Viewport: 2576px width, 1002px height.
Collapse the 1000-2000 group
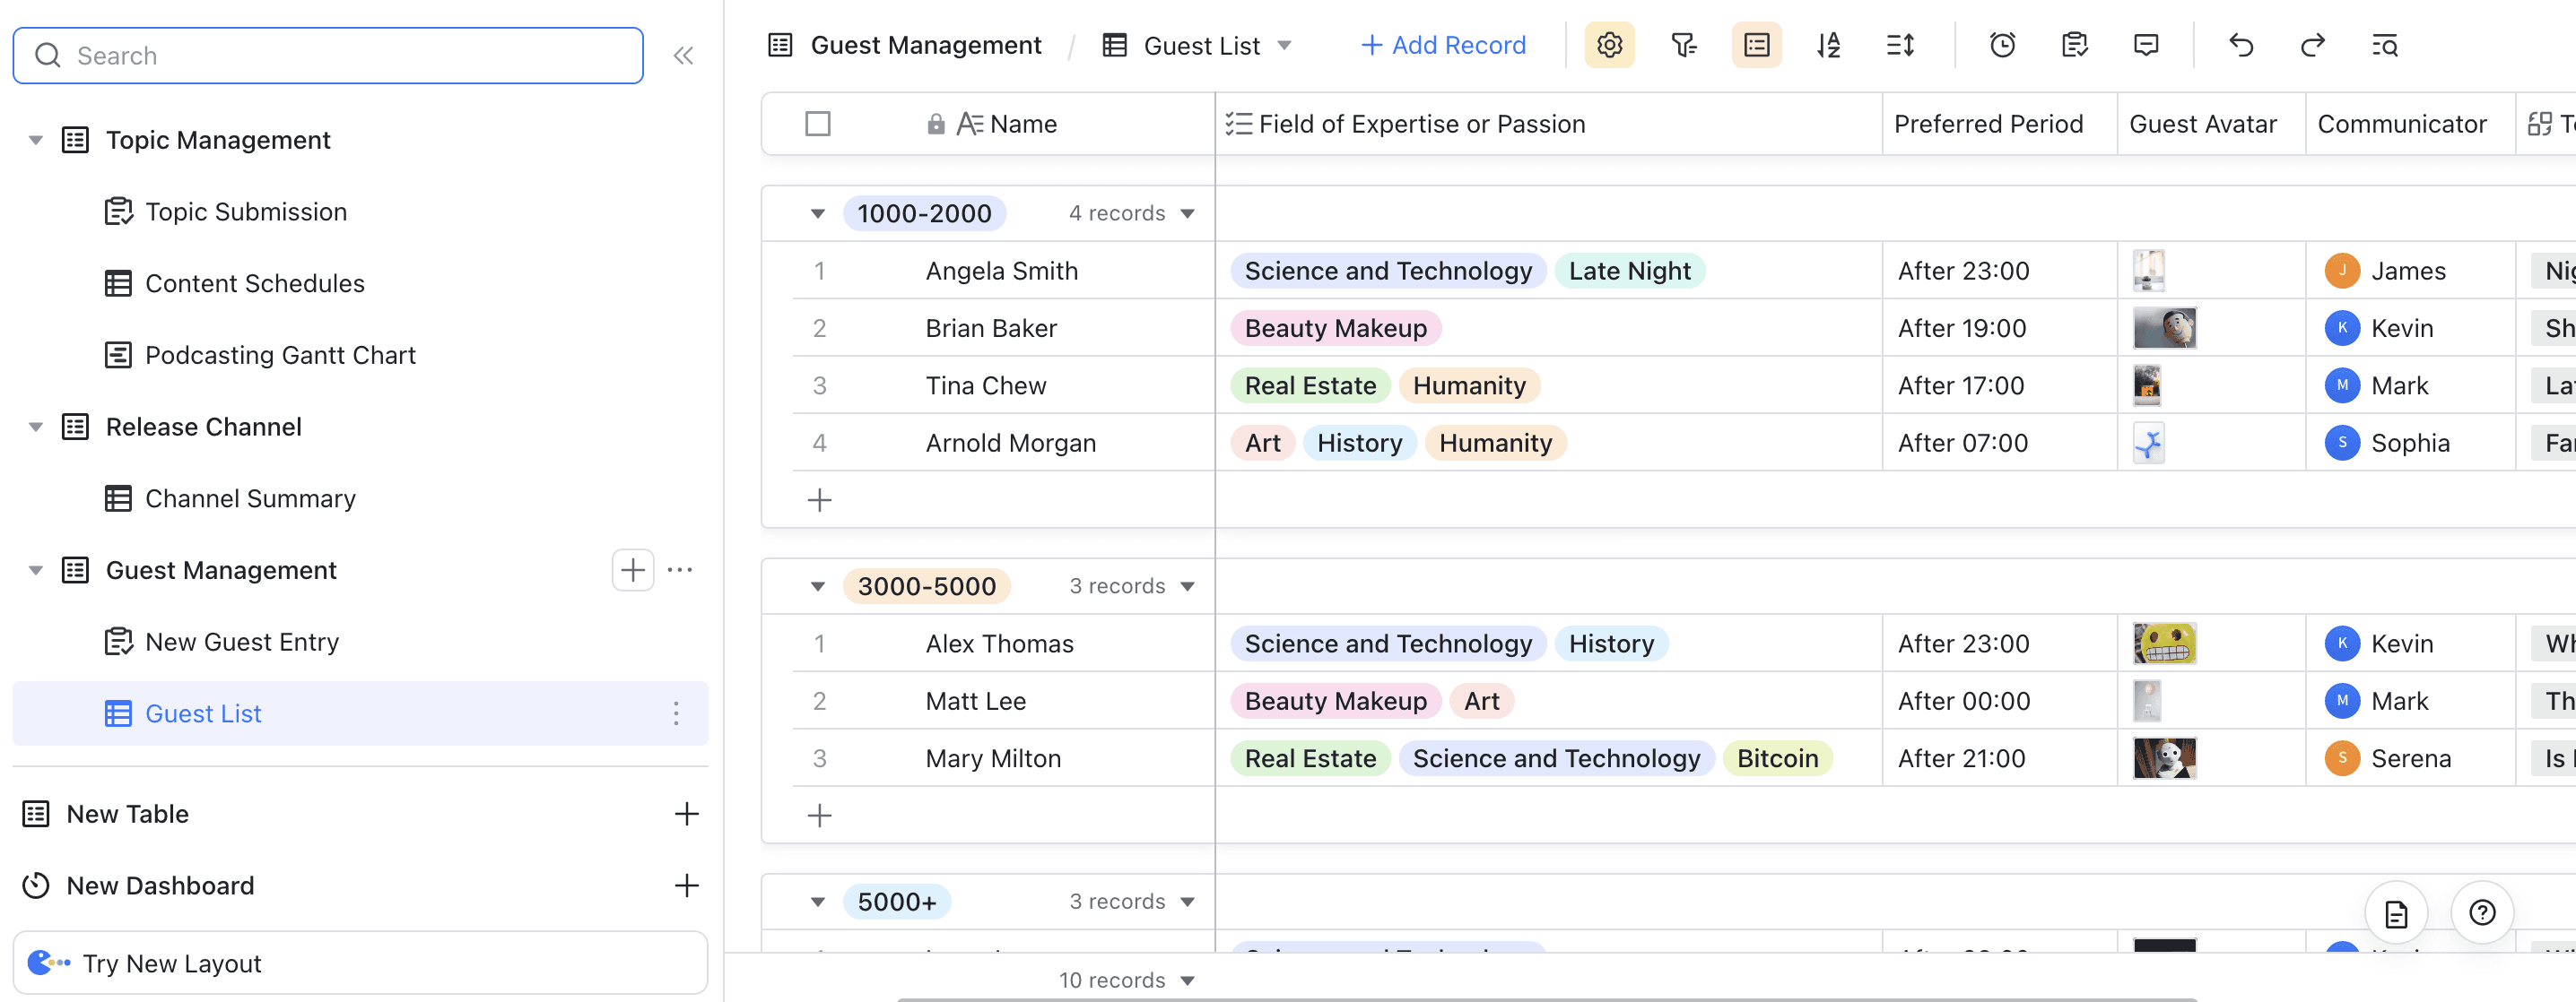[x=817, y=214]
